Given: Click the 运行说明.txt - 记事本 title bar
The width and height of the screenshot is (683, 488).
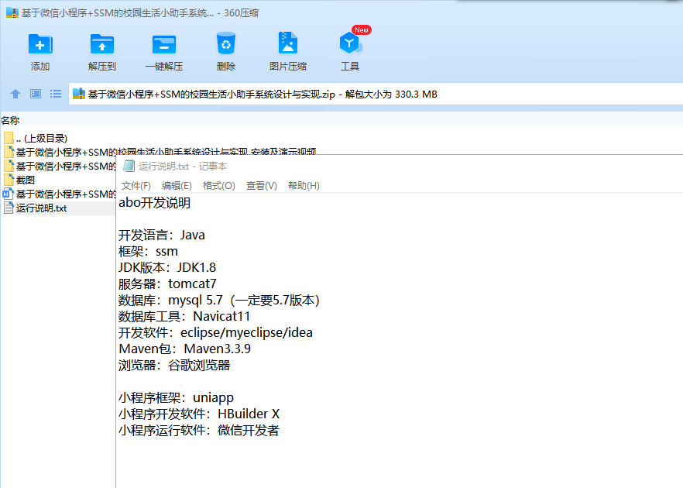Looking at the screenshot, I should [400, 166].
